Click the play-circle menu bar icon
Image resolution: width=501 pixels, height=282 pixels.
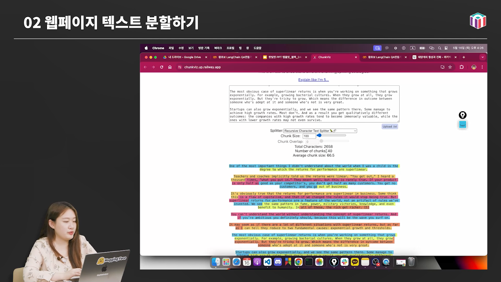[404, 48]
